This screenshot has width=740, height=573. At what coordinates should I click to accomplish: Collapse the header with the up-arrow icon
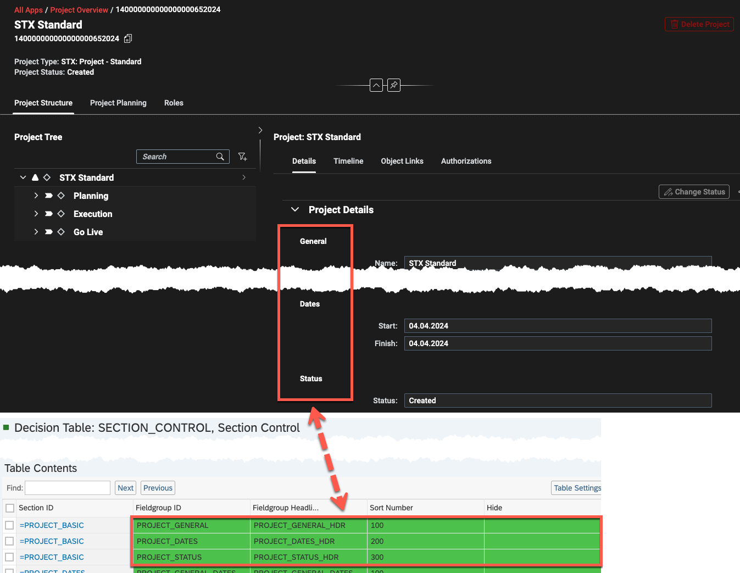point(376,85)
